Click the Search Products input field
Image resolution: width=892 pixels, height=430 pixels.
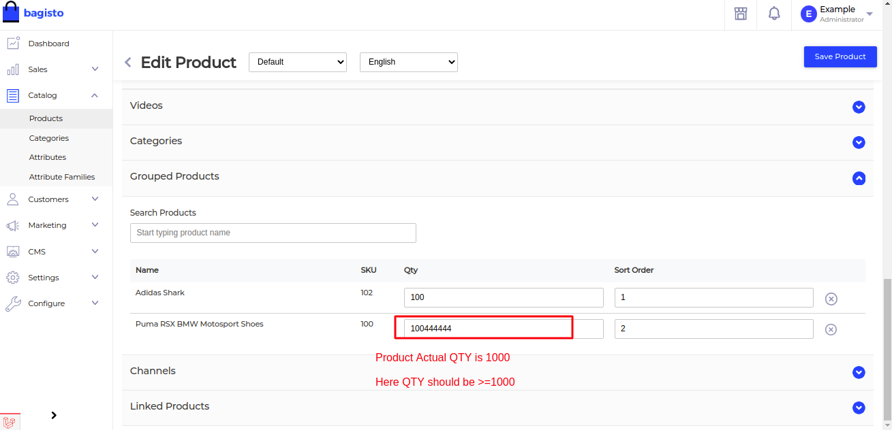pos(273,233)
